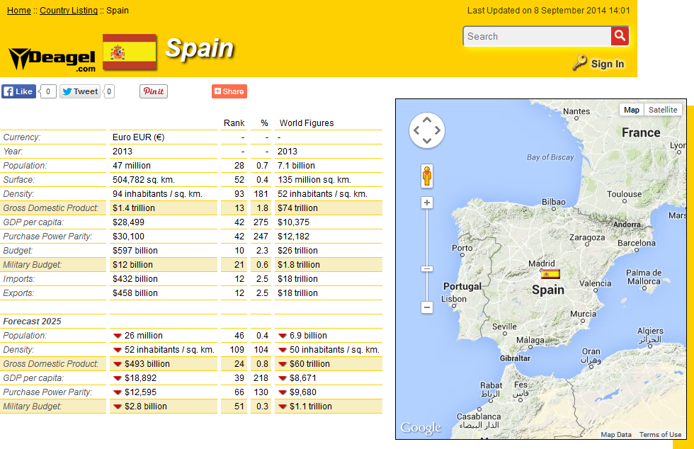
Task: Open the Home breadcrumb link
Action: (x=19, y=11)
